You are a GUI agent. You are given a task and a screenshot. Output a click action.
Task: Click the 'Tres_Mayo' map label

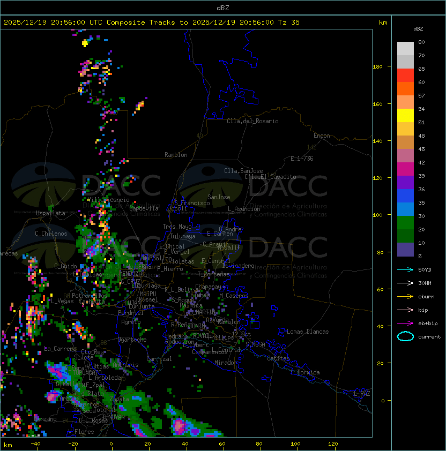click(177, 227)
